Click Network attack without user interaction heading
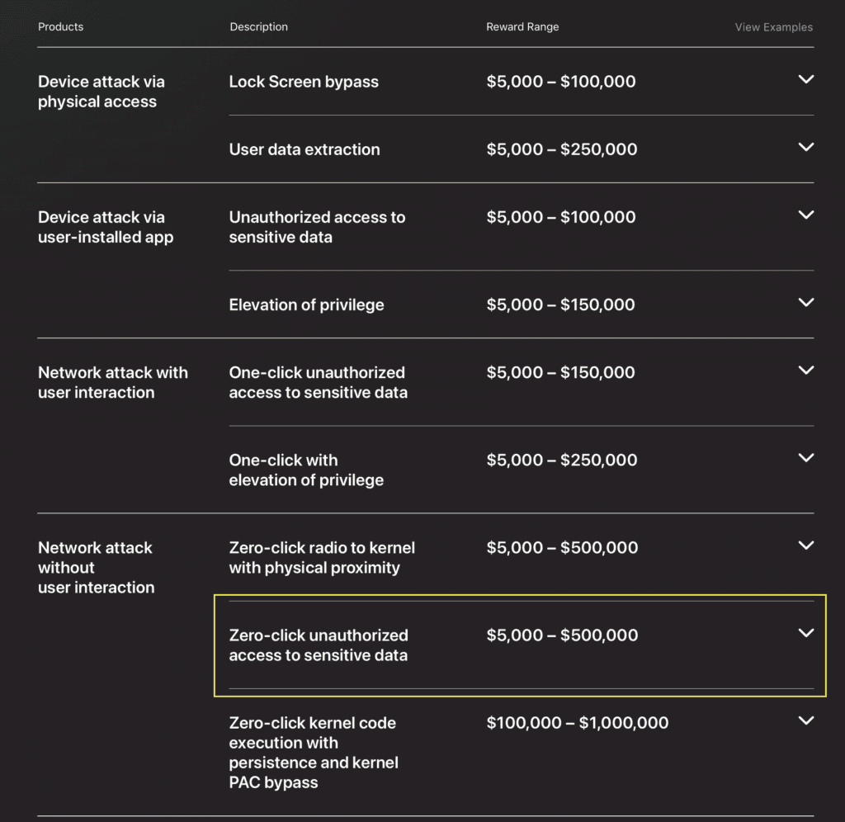This screenshot has height=822, width=845. [x=96, y=568]
